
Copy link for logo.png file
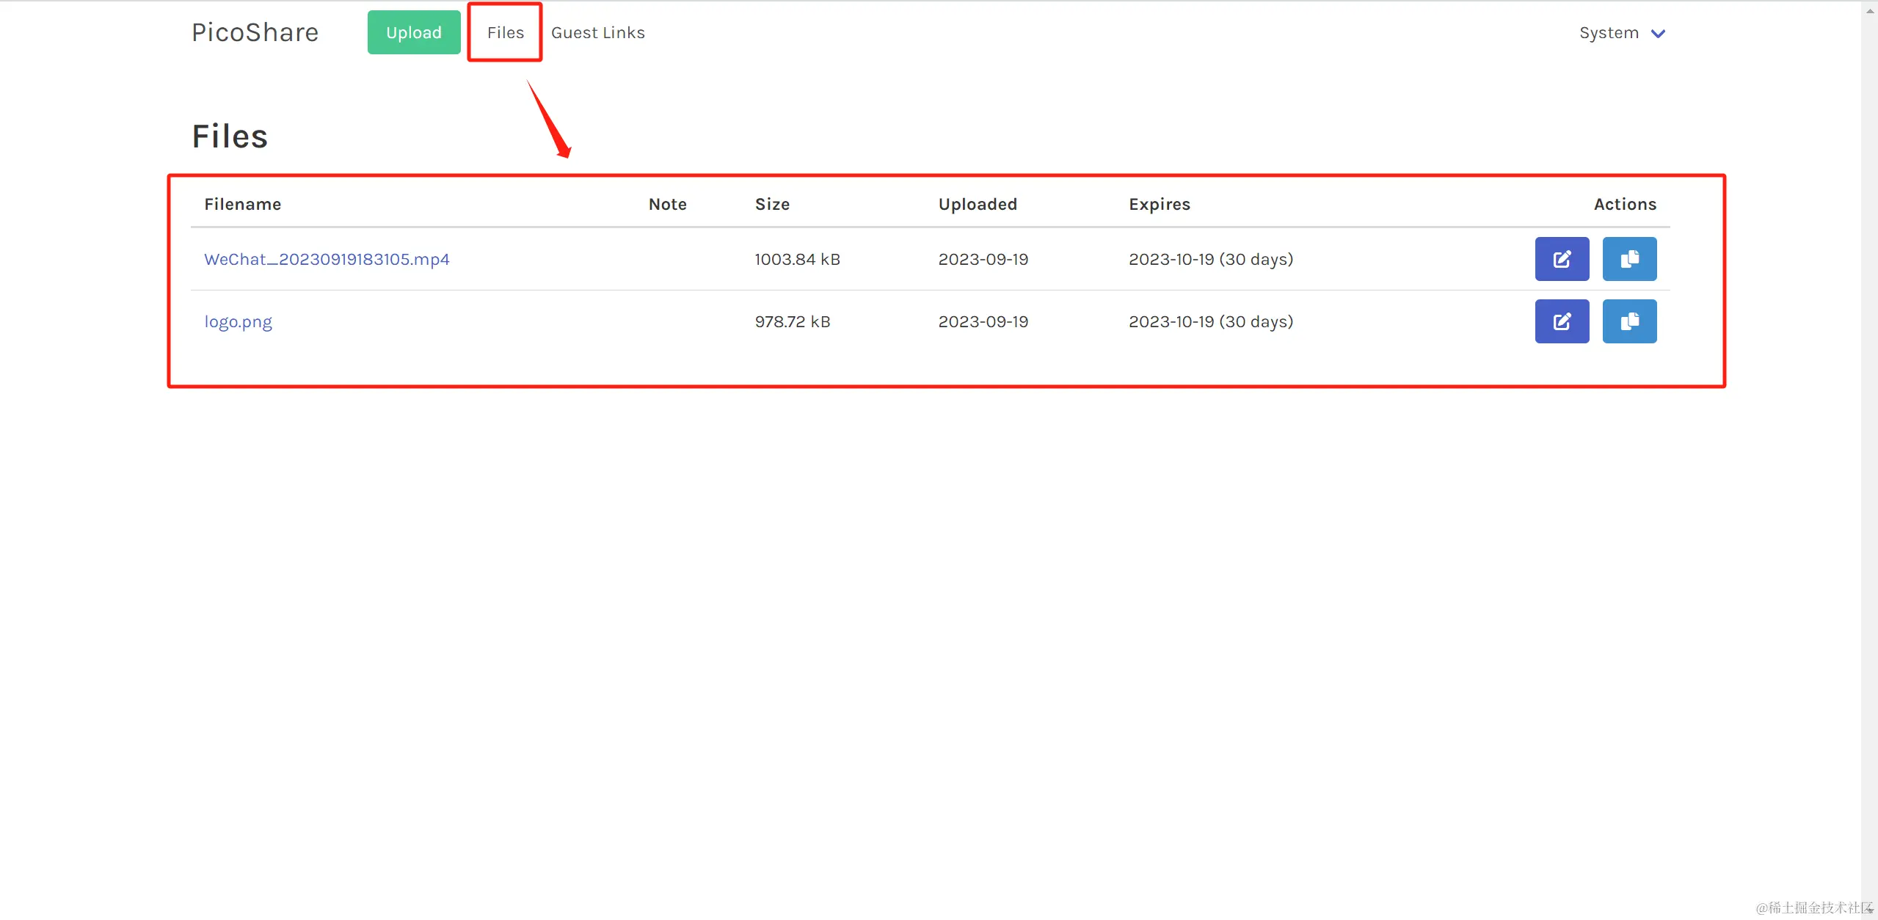1628,321
